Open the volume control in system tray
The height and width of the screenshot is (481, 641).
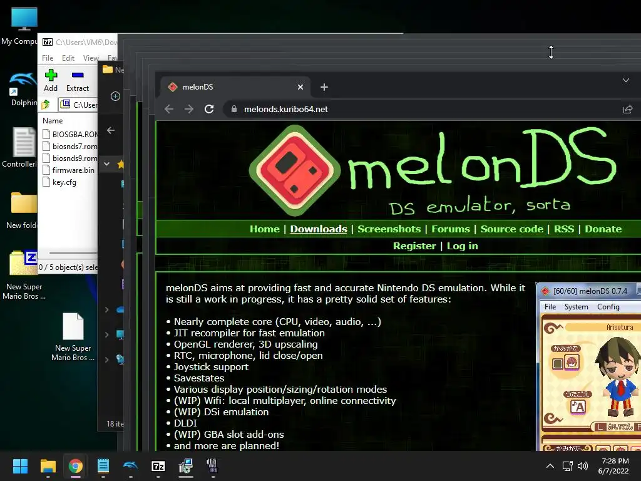(x=583, y=466)
